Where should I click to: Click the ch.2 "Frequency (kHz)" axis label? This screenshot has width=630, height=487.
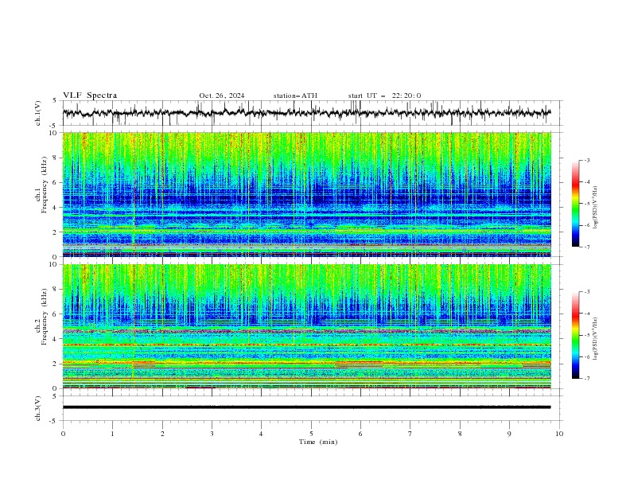pyautogui.click(x=45, y=317)
